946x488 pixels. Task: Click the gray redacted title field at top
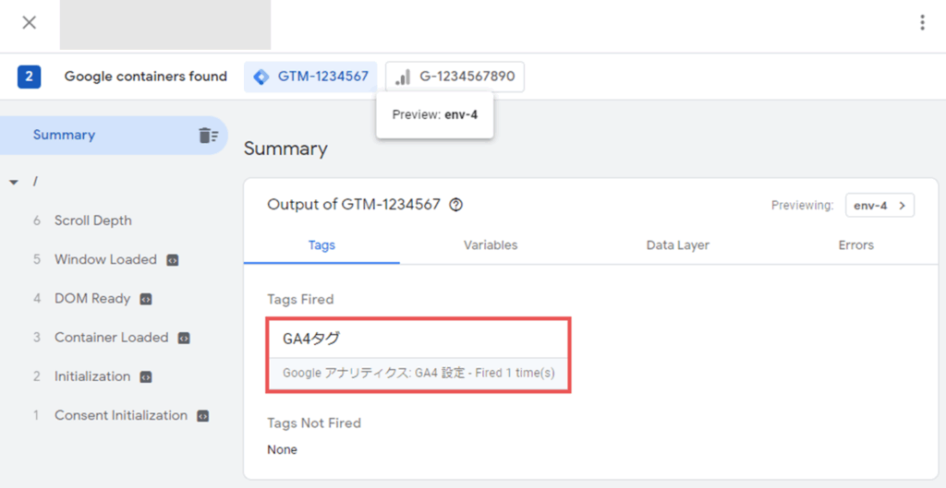coord(165,25)
